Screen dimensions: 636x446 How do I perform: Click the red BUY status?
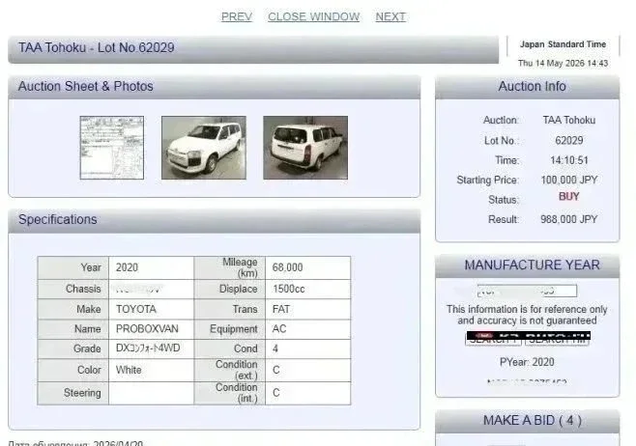coord(568,197)
